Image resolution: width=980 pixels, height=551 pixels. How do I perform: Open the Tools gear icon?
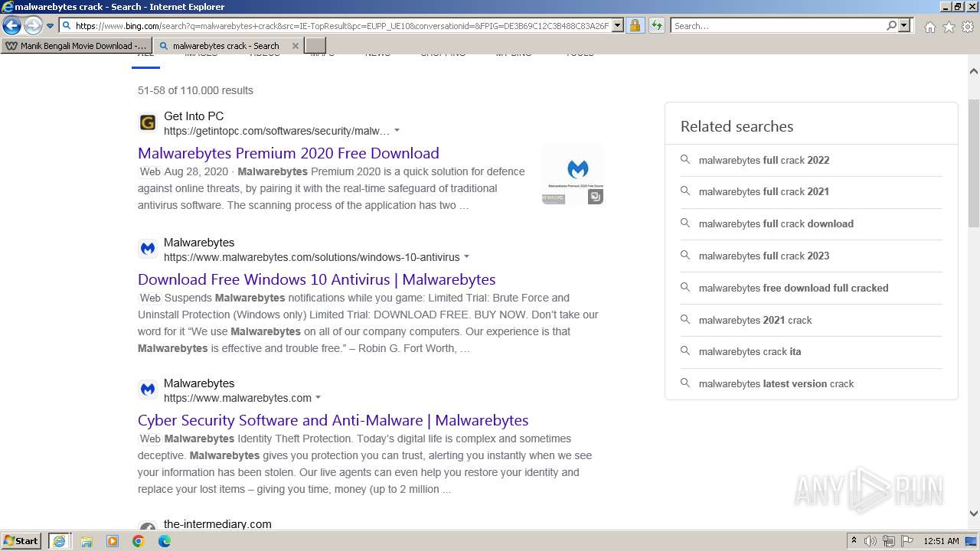(968, 27)
